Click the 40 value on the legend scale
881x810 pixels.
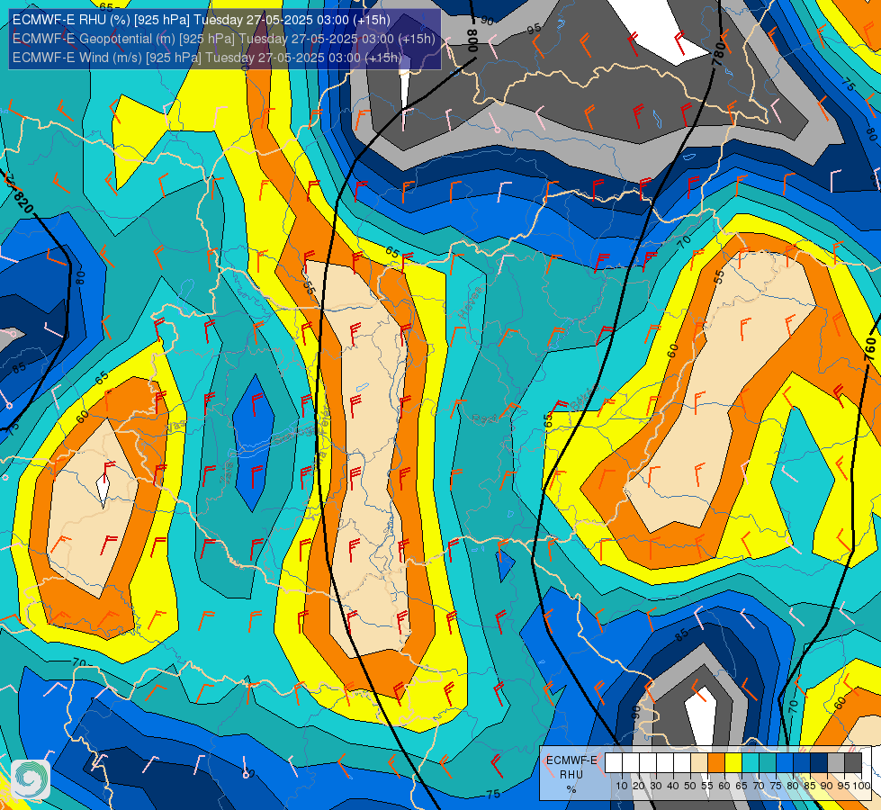point(673,786)
